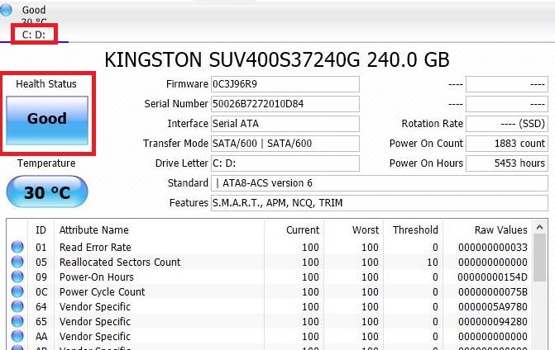Click threshold value 10 in Reallocated Sectors row
Image resolution: width=555 pixels, height=350 pixels.
tap(433, 262)
